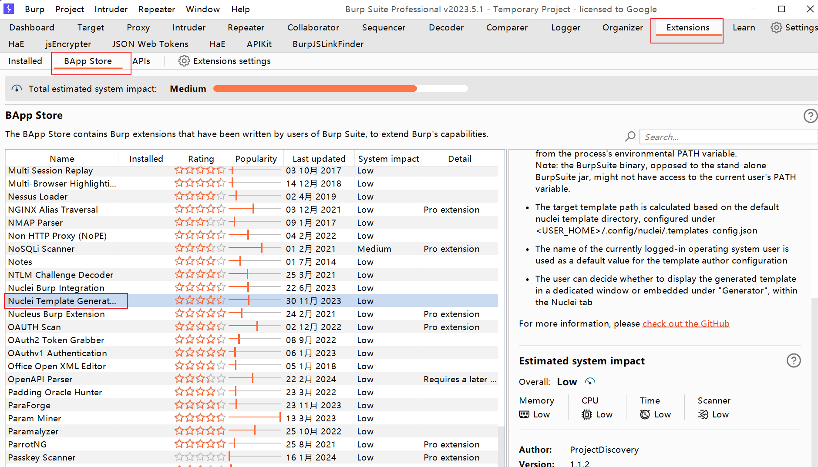Open the Help menu
This screenshot has height=467, width=818.
point(240,9)
